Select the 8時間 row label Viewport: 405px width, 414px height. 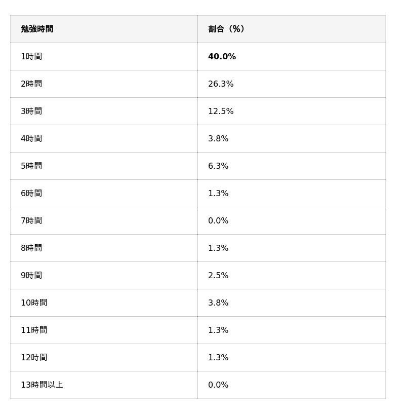tap(31, 248)
